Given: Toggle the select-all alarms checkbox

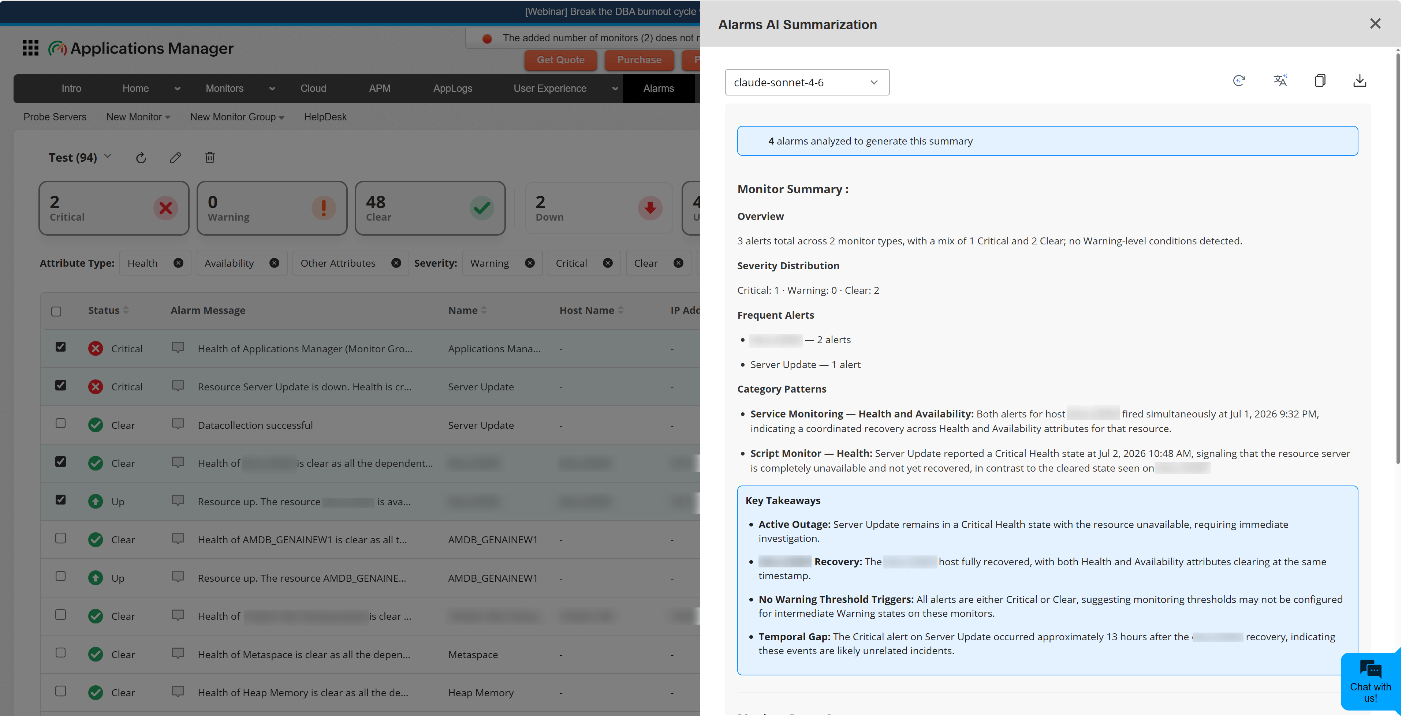Looking at the screenshot, I should [56, 312].
